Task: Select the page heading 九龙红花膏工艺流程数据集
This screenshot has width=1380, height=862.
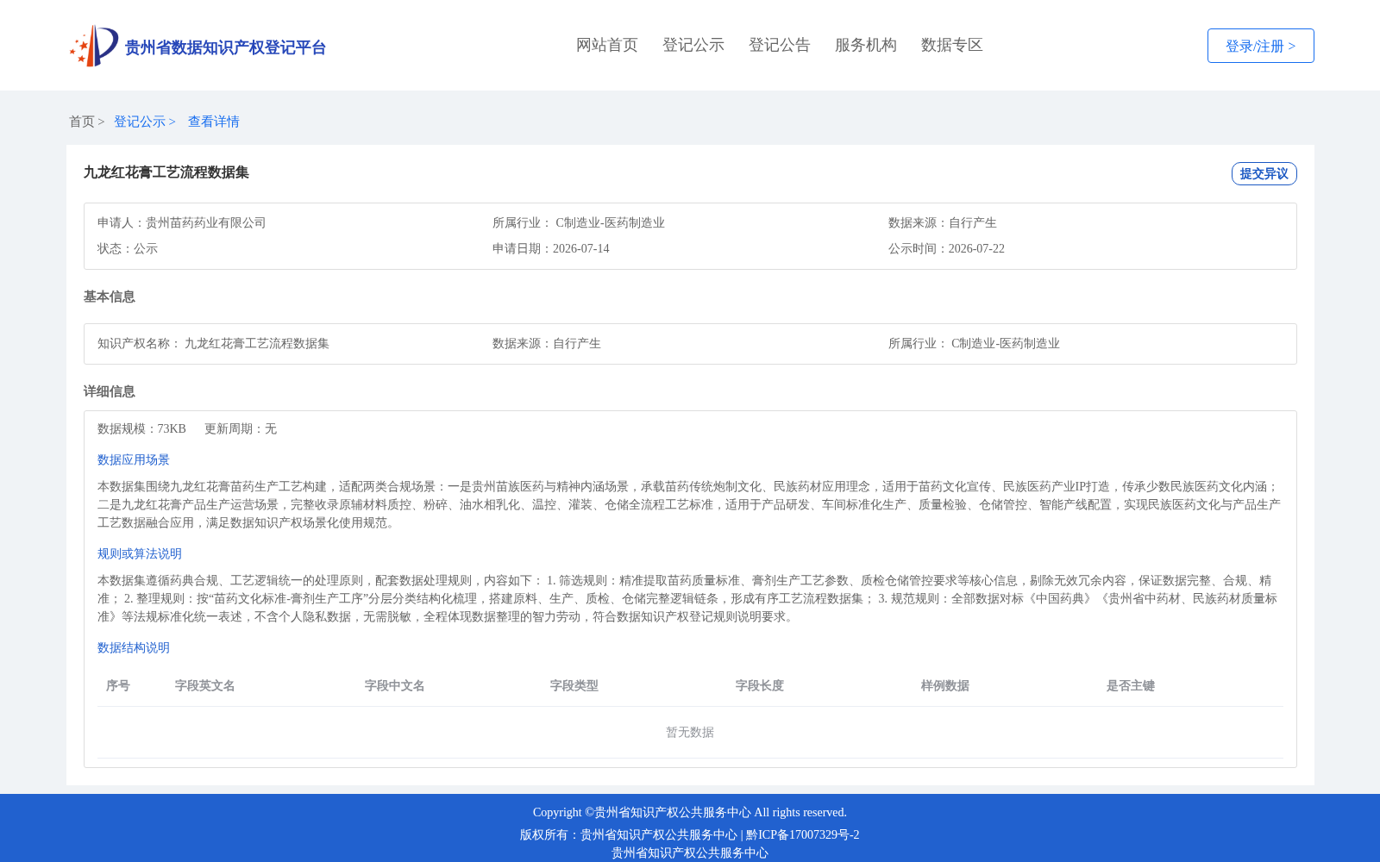Action: click(166, 172)
